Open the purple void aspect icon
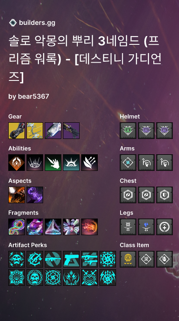179x321 pixels. click(x=35, y=195)
